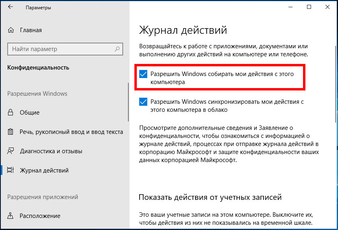Minimize the Параметры window
Image resolution: width=338 pixels, height=230 pixels.
tap(291, 7)
